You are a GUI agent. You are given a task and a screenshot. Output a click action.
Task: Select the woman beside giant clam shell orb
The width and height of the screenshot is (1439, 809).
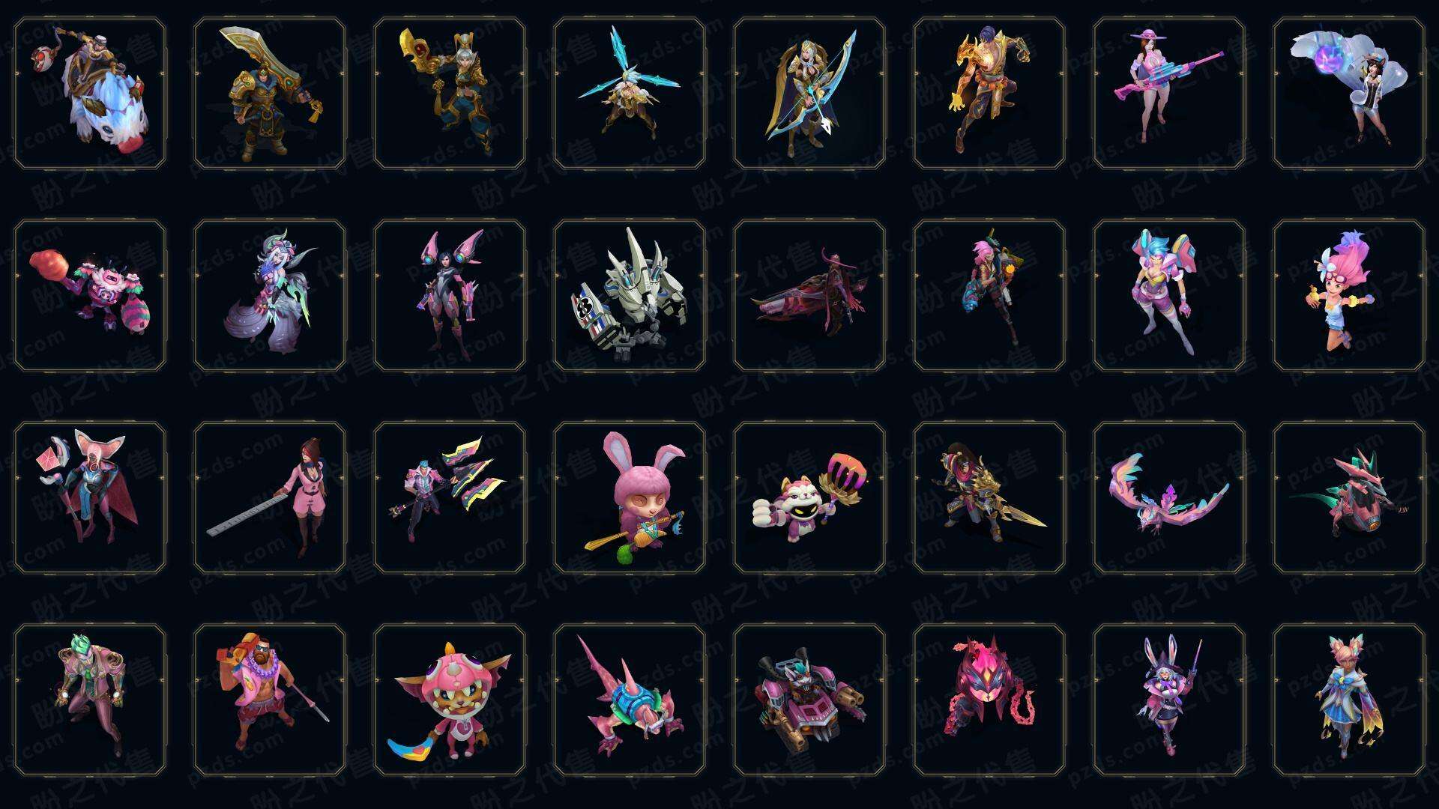point(1349,94)
